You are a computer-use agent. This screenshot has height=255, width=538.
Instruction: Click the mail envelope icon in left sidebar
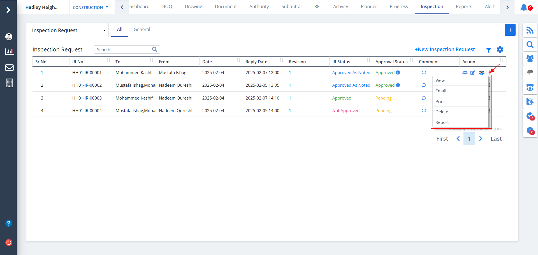pyautogui.click(x=9, y=68)
